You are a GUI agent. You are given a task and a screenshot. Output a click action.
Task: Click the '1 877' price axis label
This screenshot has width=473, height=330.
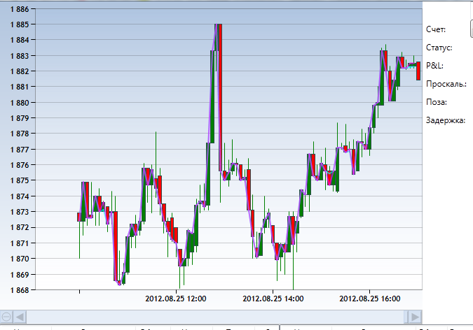20,150
